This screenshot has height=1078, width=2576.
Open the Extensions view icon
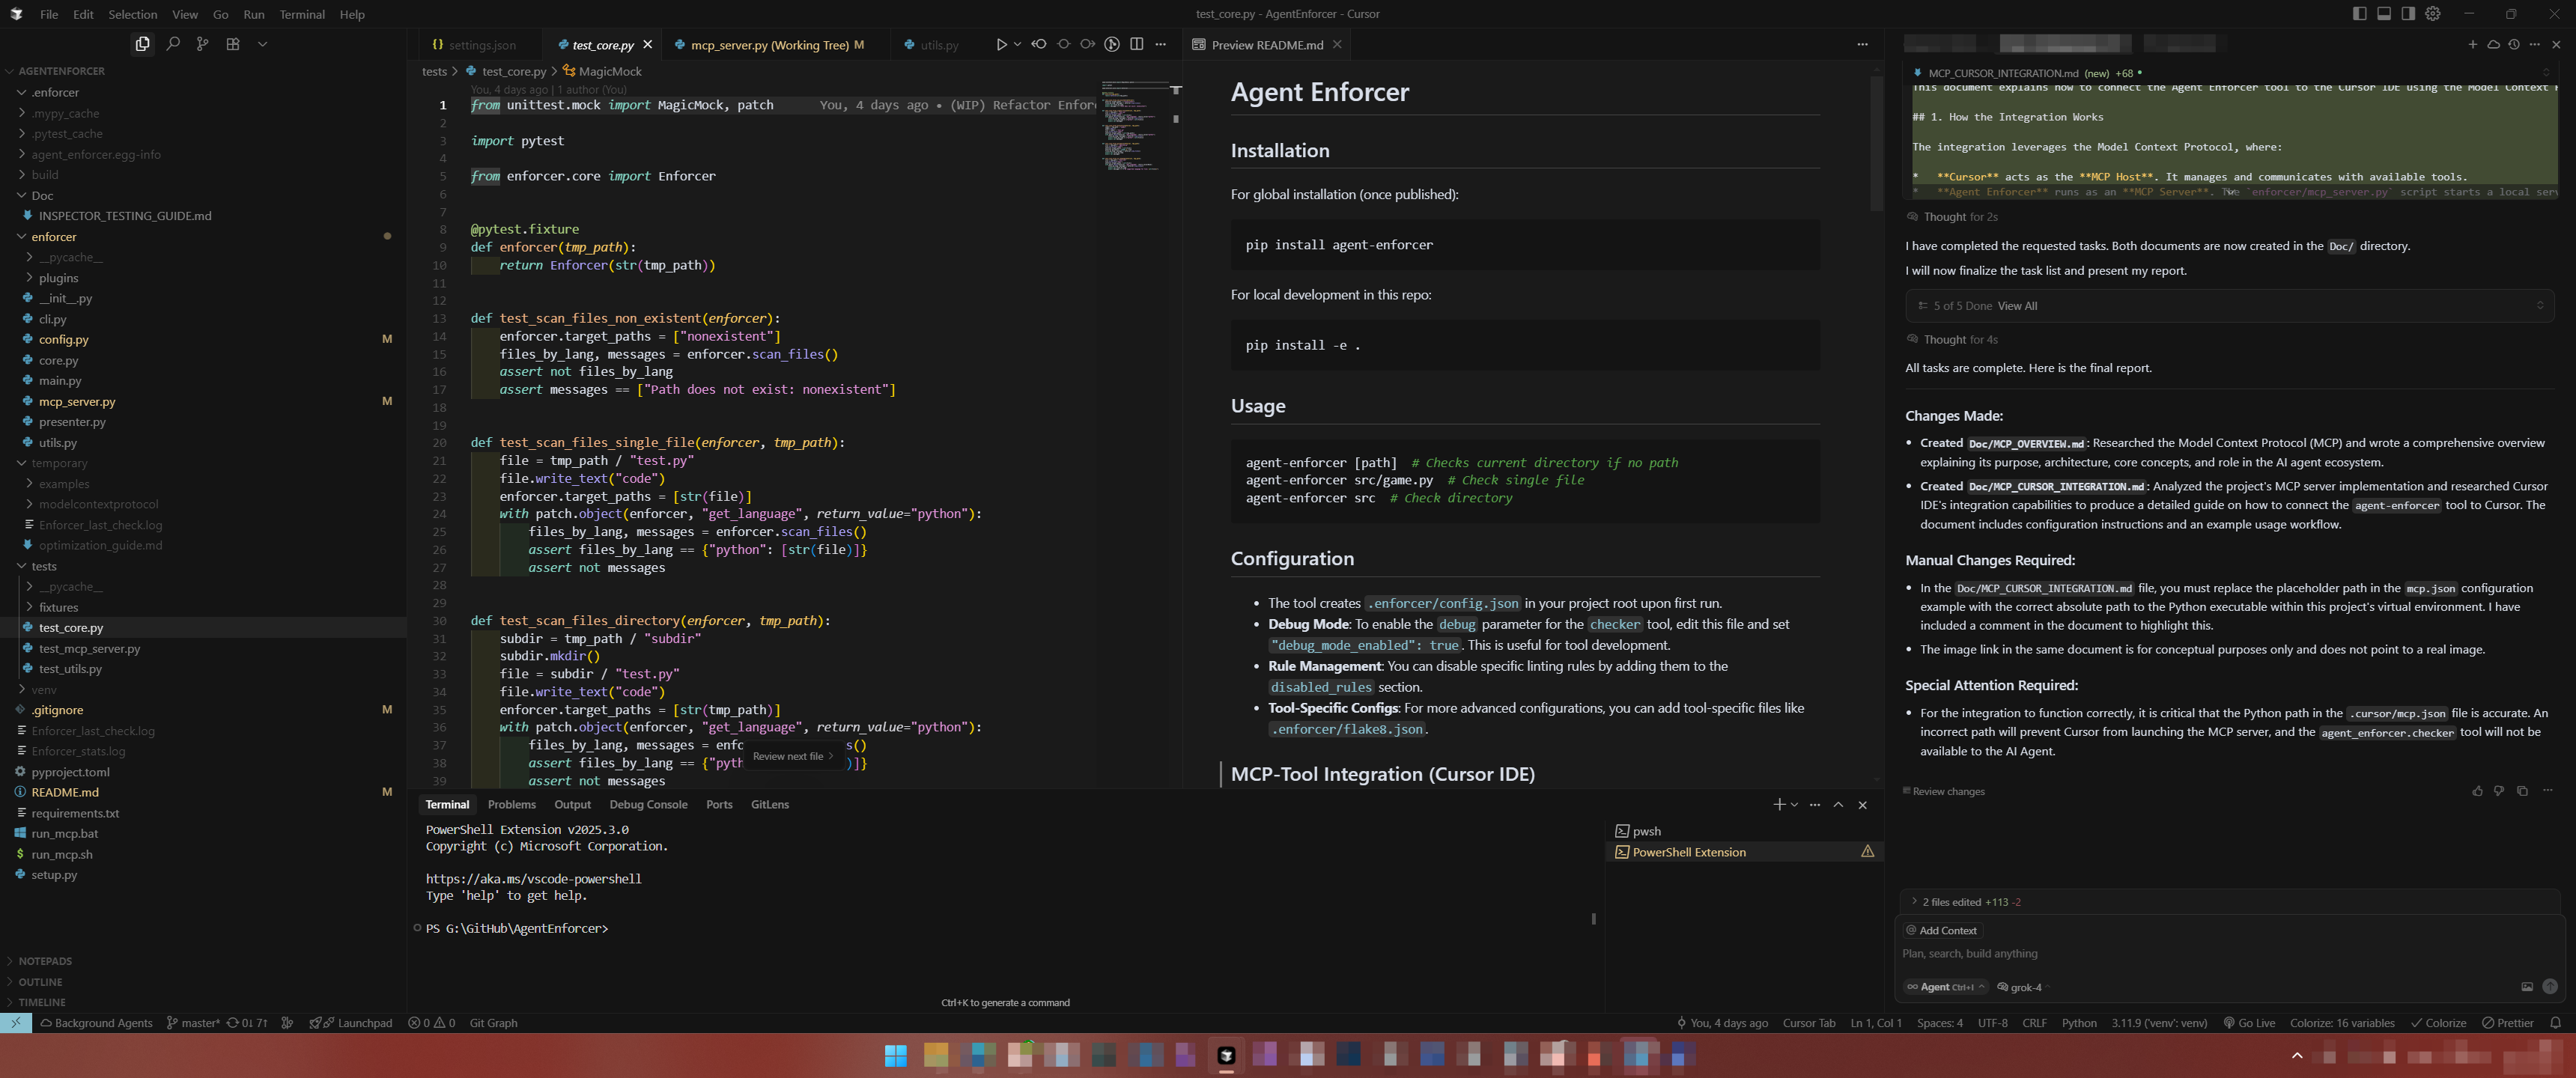coord(233,44)
